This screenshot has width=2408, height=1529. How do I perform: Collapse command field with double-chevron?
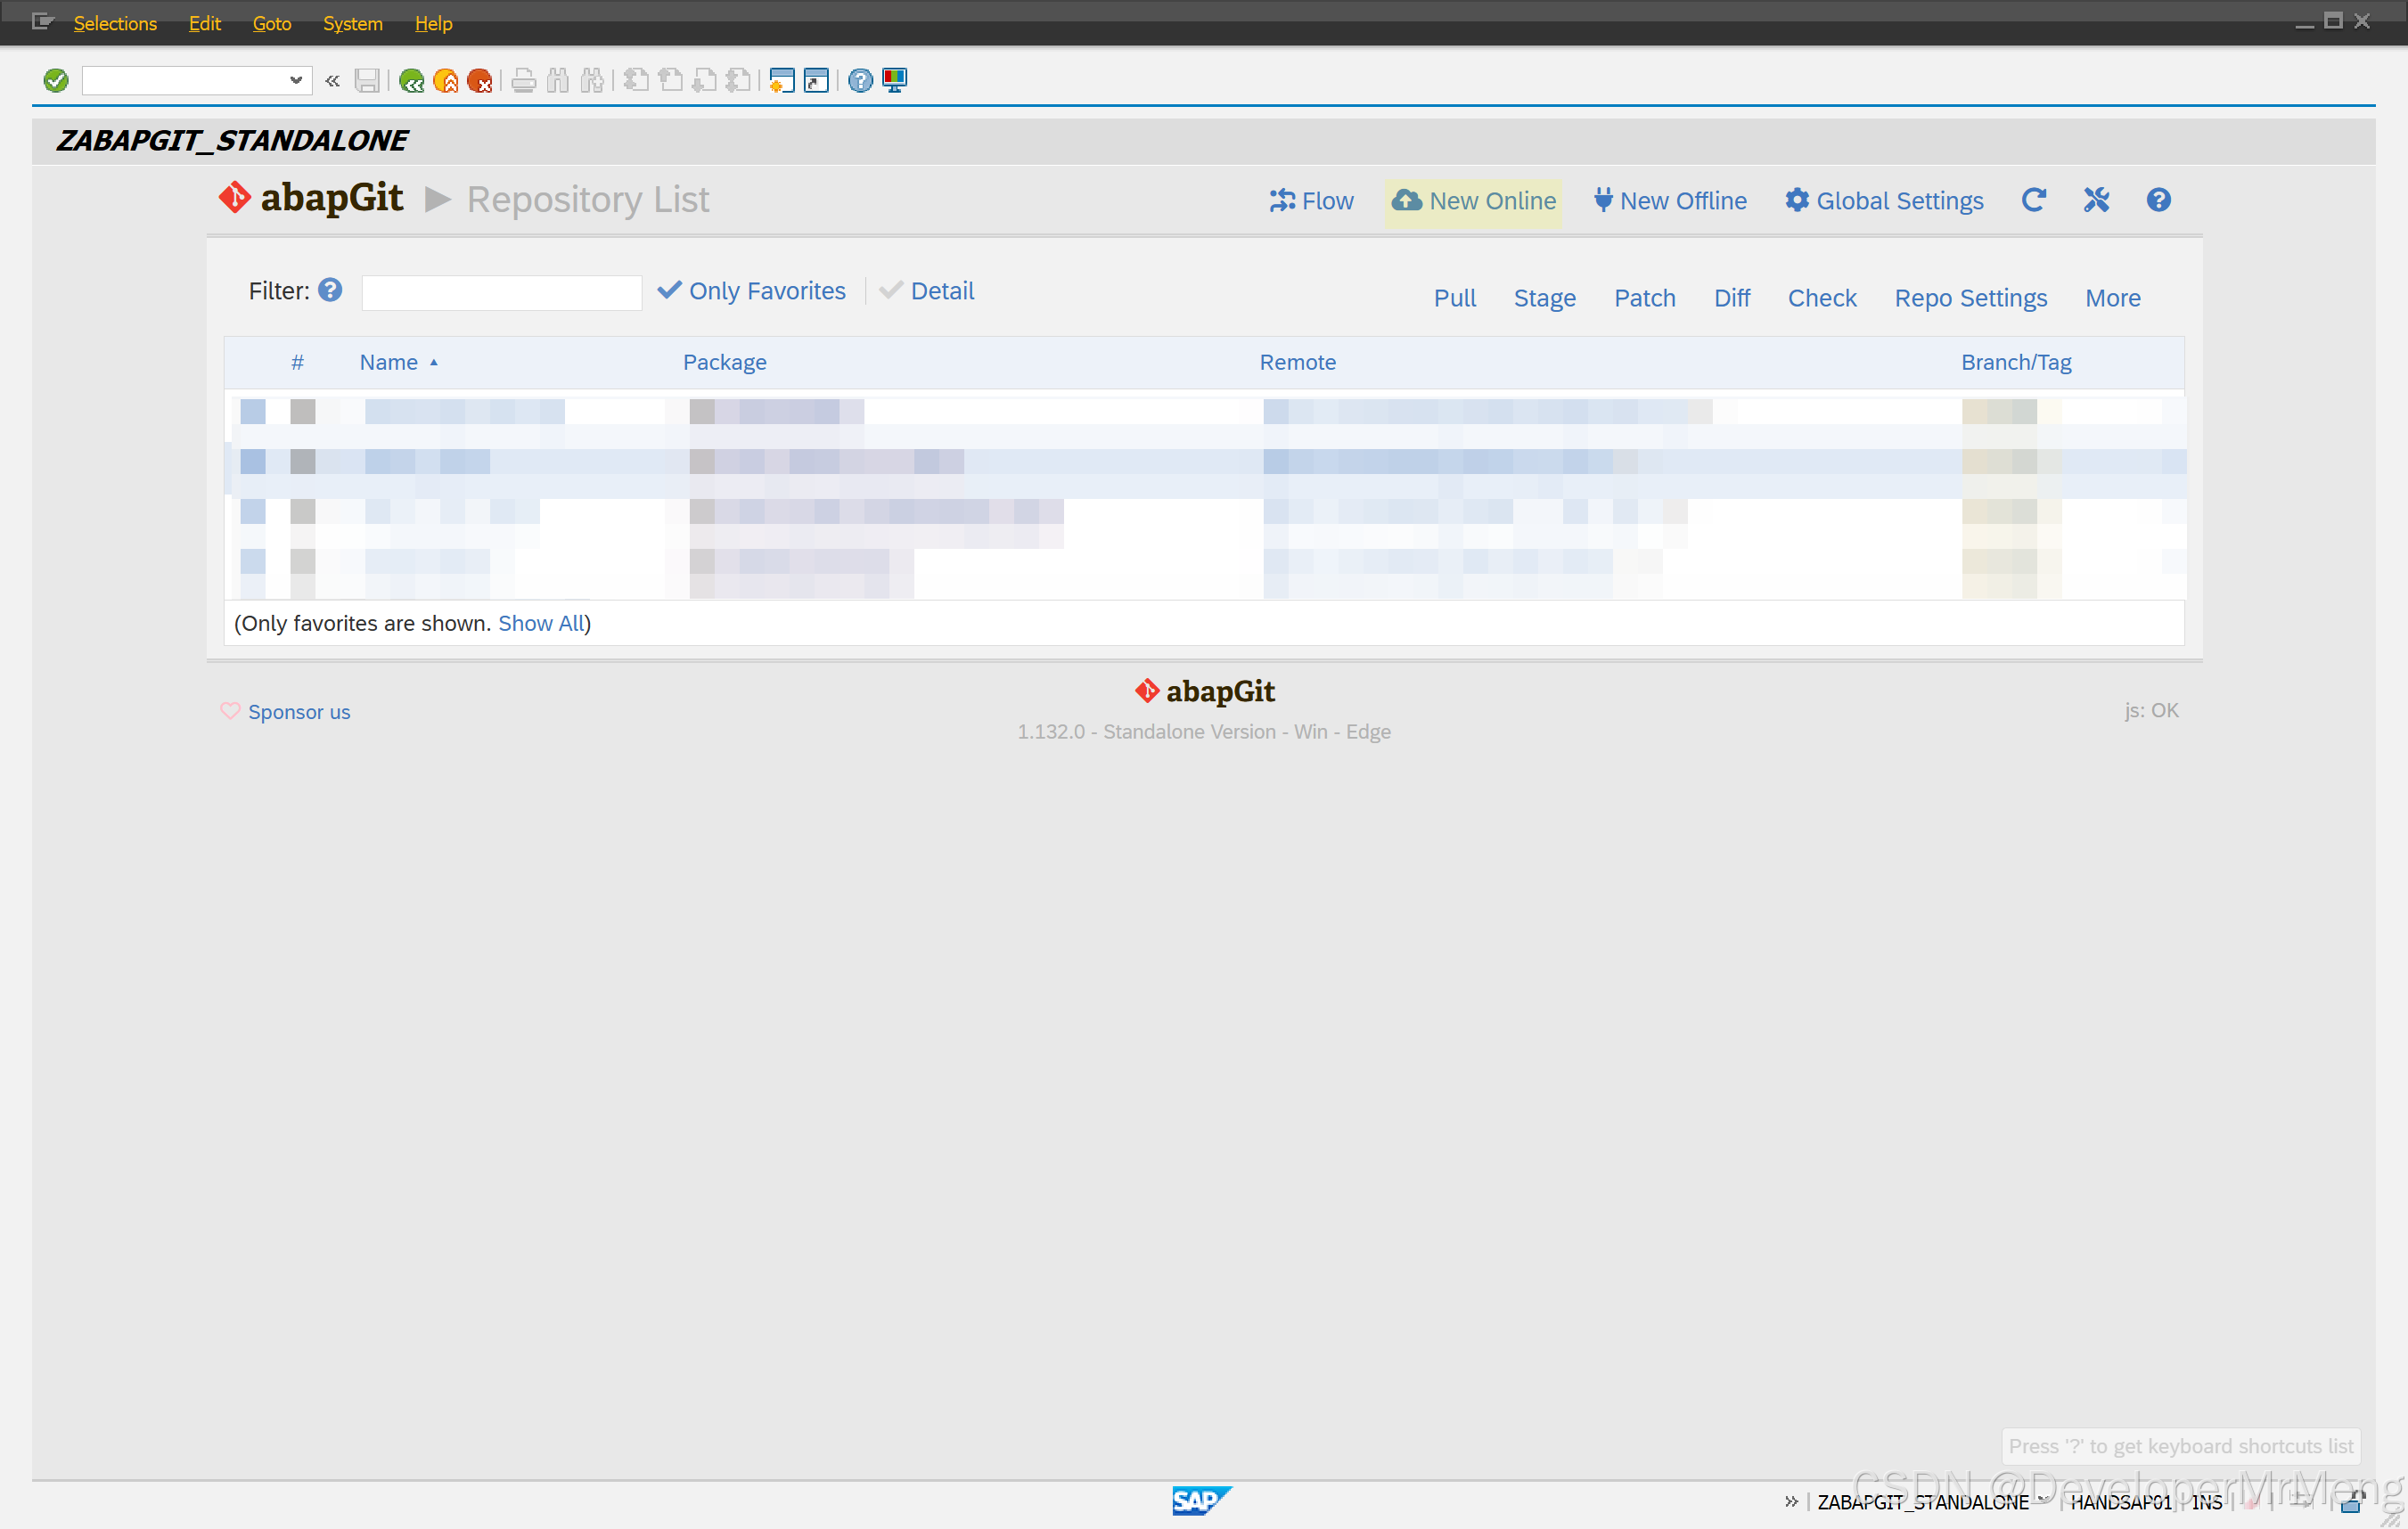[332, 81]
